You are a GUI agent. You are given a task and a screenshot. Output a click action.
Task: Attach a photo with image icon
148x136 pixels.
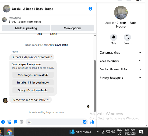[9, 122]
